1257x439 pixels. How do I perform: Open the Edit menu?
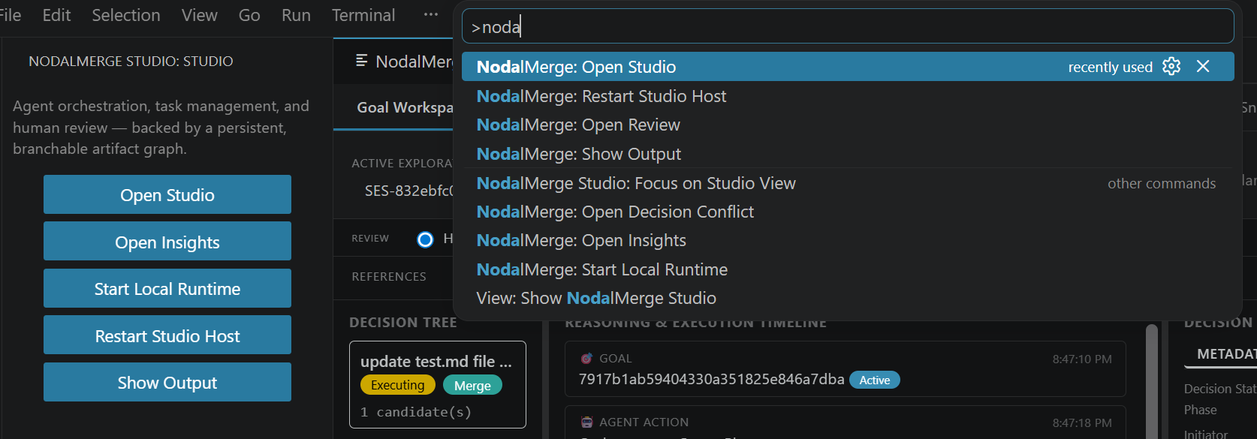click(56, 15)
